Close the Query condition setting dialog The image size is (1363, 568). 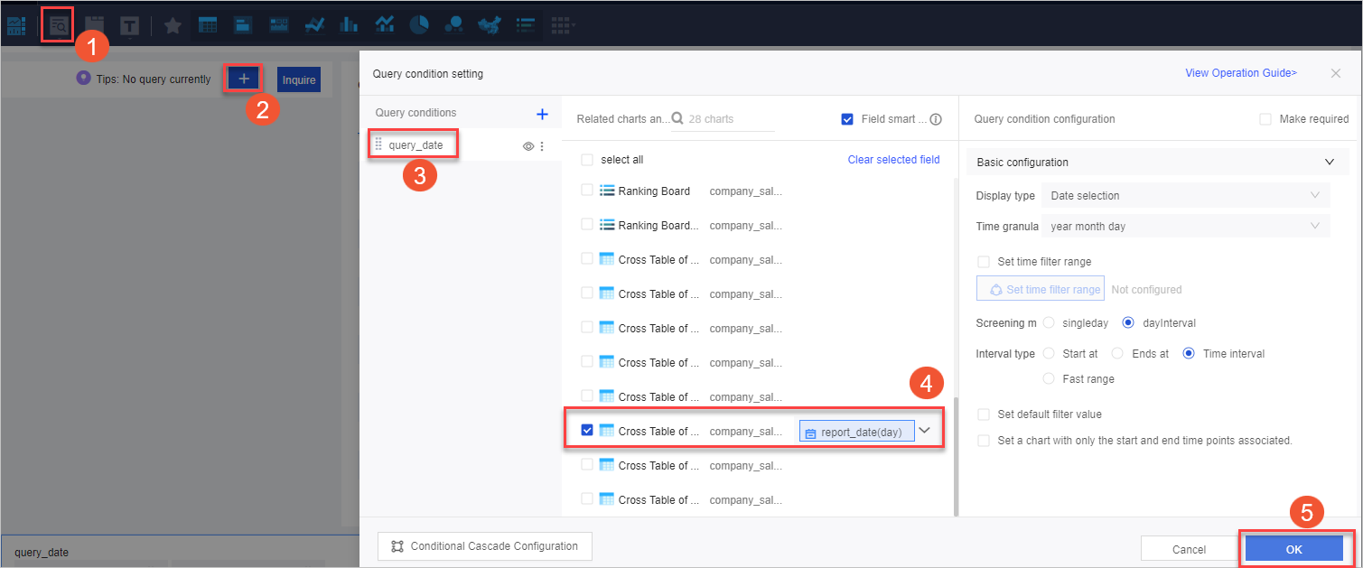coord(1336,73)
